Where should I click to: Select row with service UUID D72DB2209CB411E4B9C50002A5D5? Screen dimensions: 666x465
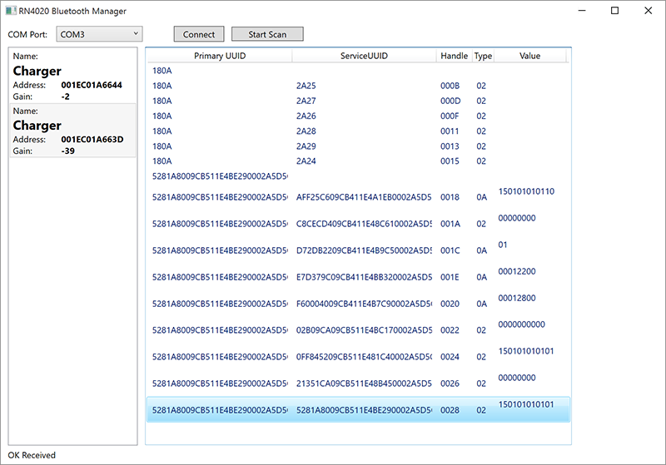pos(358,250)
